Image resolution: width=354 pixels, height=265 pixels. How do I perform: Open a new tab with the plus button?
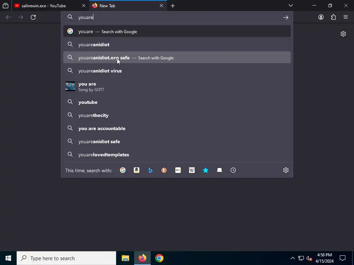(173, 6)
